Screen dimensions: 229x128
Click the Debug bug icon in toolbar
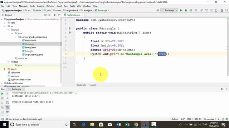(x=186, y=10)
